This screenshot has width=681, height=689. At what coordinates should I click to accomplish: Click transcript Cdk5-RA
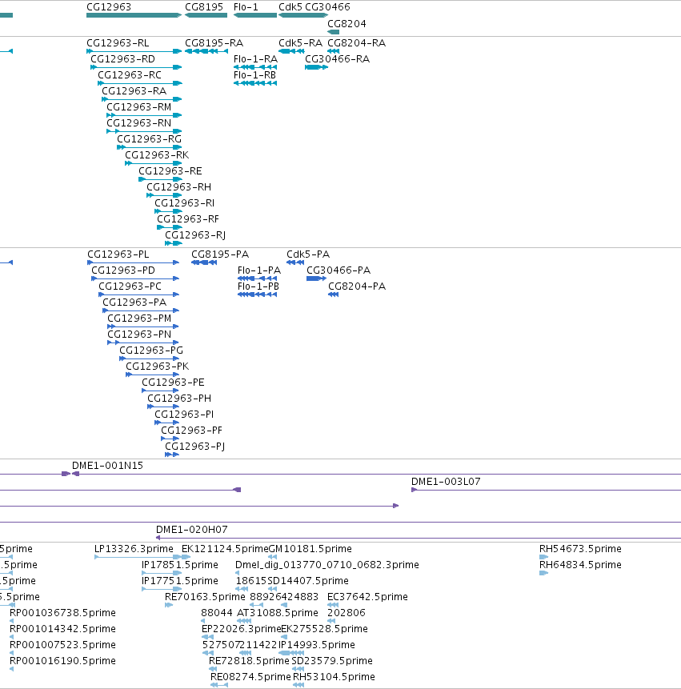coord(292,51)
